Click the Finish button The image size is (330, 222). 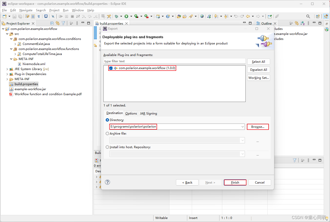235,183
